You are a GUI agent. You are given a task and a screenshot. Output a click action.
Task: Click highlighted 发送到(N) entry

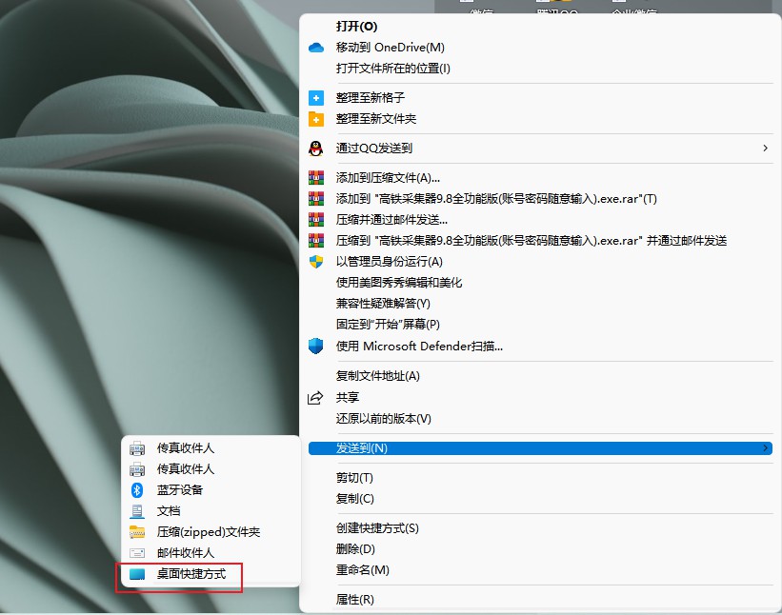[x=540, y=448]
